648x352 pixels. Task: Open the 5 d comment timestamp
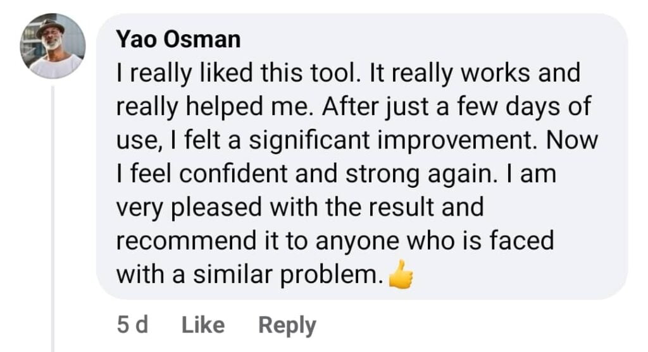(132, 325)
